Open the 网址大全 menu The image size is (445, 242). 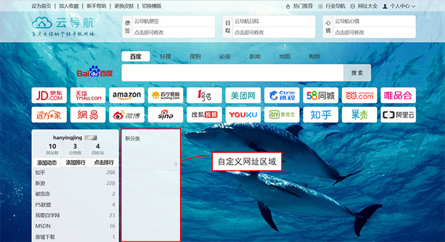(364, 6)
